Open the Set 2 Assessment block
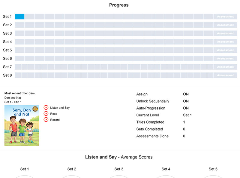Image resolution: width=240 pixels, height=178 pixels. (x=225, y=25)
